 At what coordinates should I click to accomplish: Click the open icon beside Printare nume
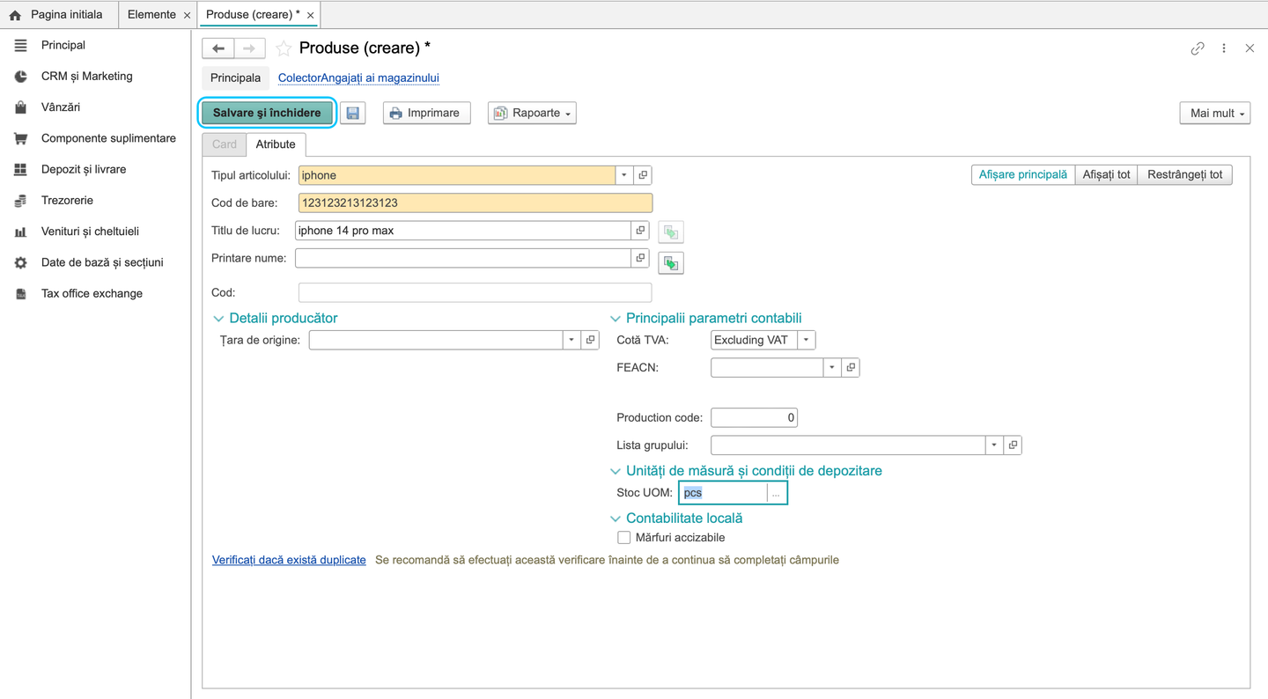(x=640, y=258)
